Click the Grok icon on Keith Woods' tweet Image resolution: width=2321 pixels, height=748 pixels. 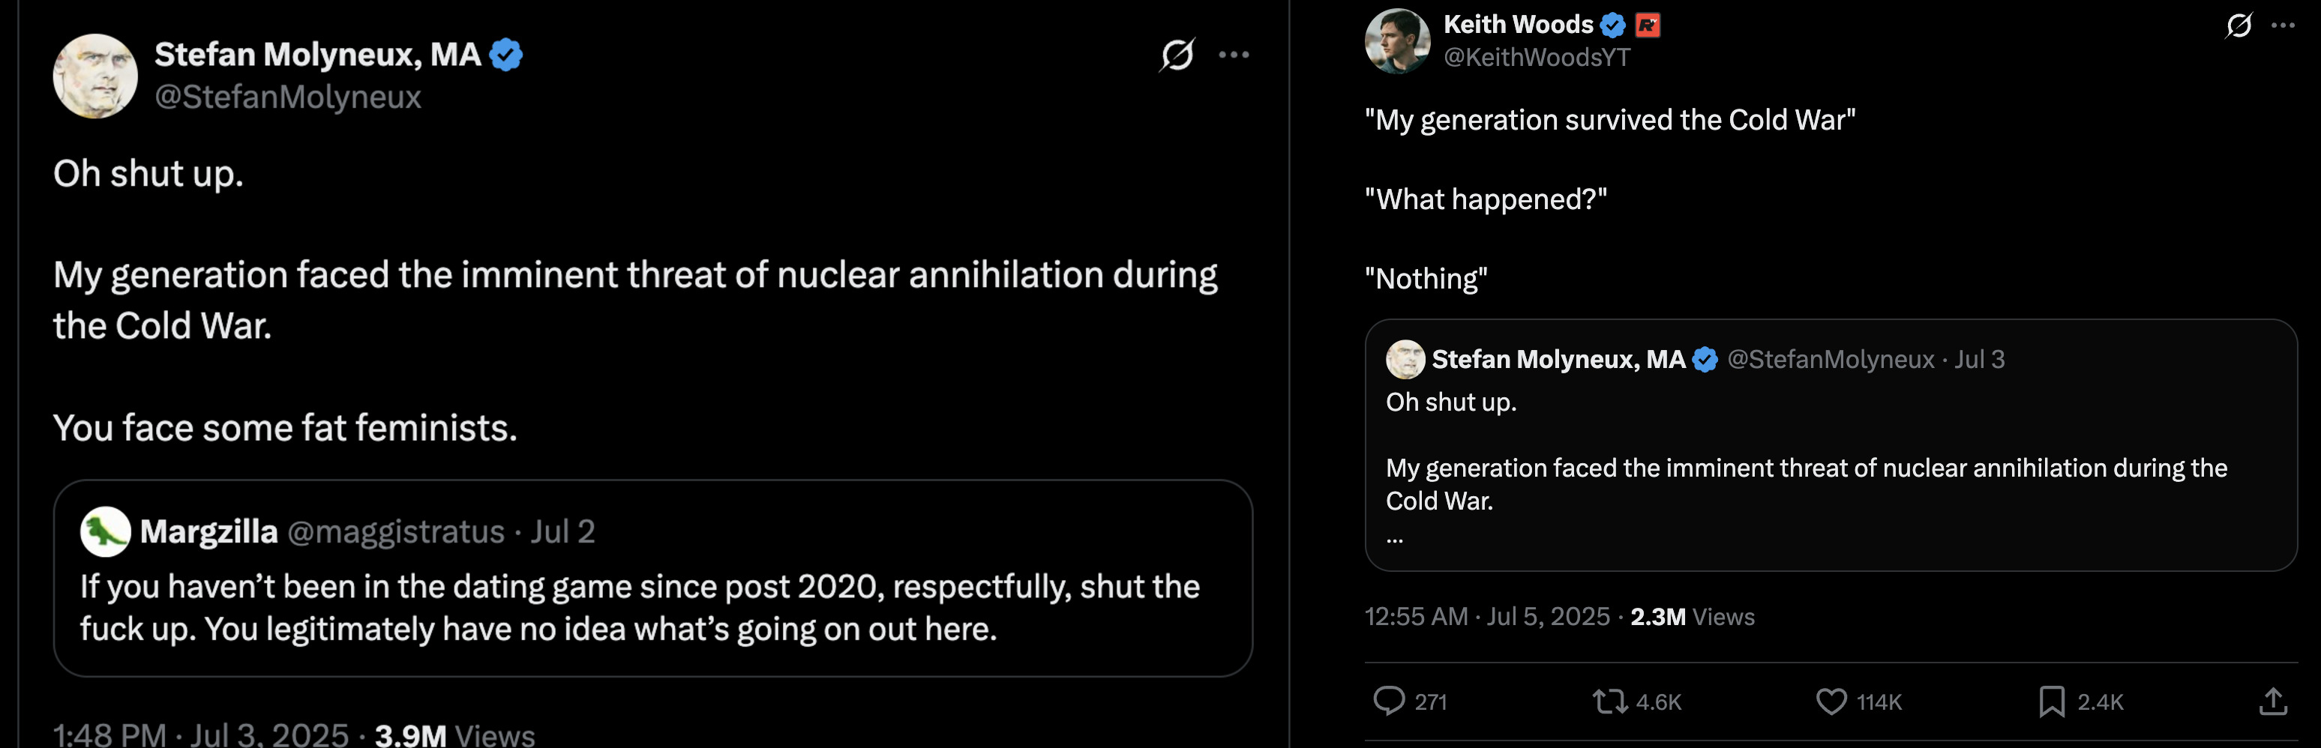point(2238,25)
